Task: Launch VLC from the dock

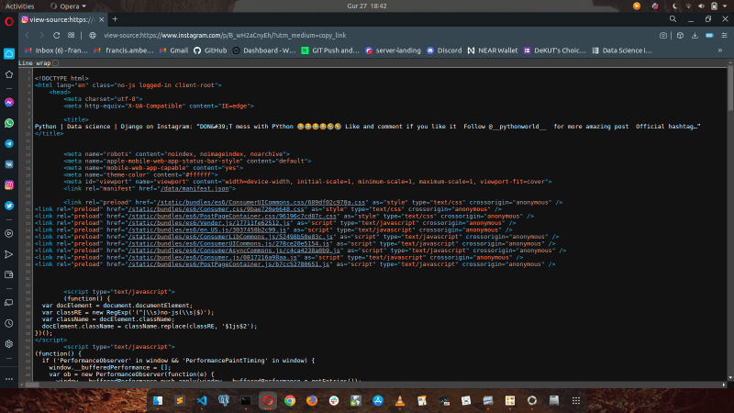Action: click(400, 400)
